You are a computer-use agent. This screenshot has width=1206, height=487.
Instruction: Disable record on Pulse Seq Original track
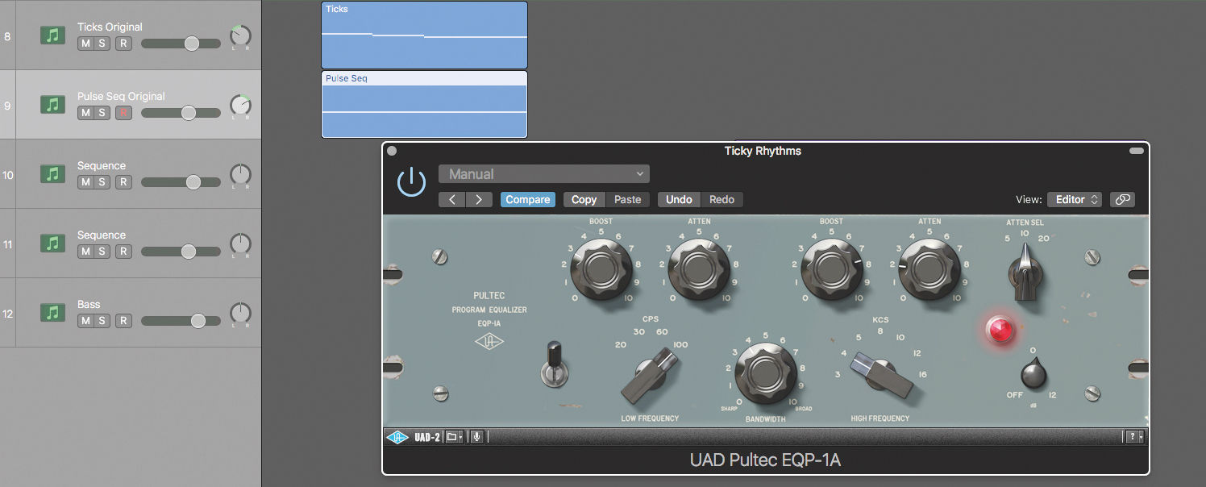123,113
